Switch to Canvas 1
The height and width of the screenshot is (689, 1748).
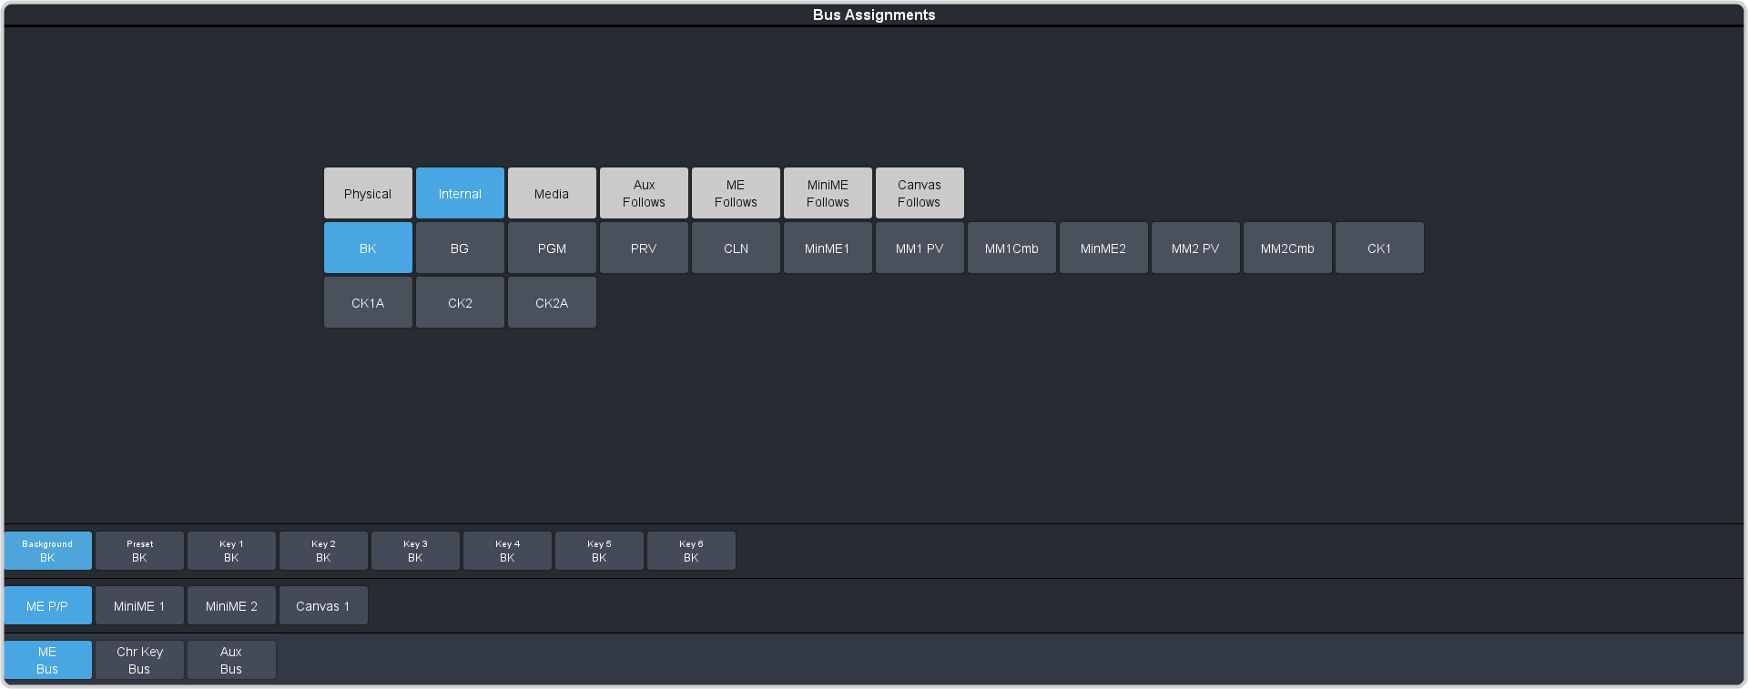pos(323,605)
